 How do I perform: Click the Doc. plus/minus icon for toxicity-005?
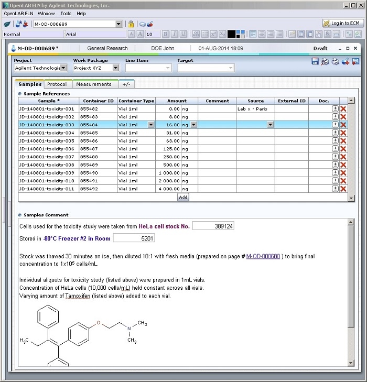[x=335, y=141]
